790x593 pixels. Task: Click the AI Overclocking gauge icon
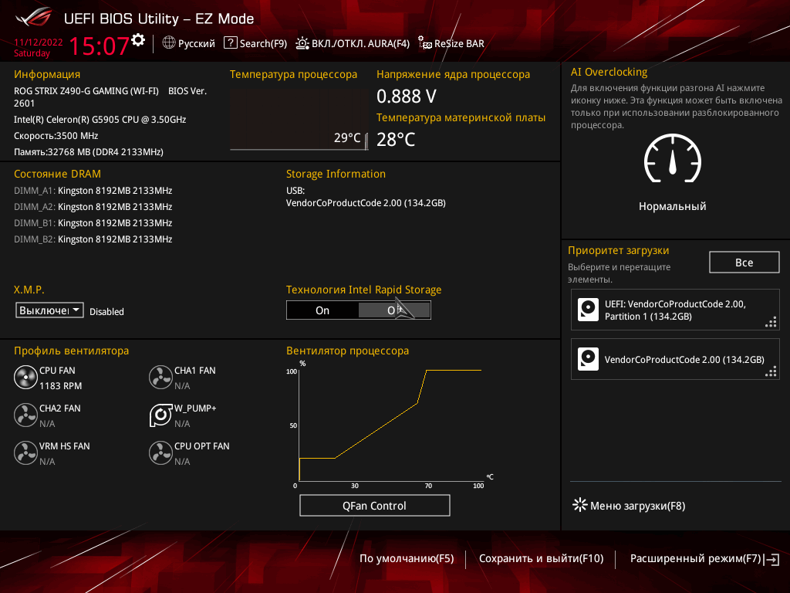[672, 158]
